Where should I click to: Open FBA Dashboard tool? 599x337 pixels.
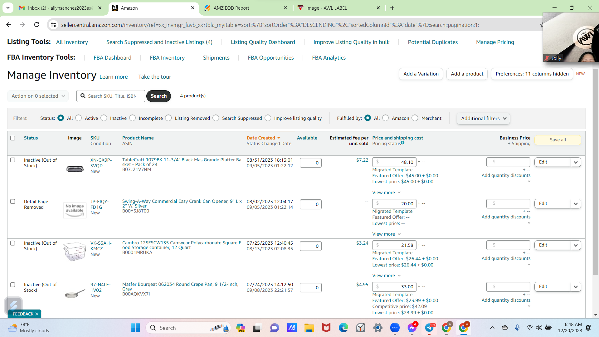point(112,58)
